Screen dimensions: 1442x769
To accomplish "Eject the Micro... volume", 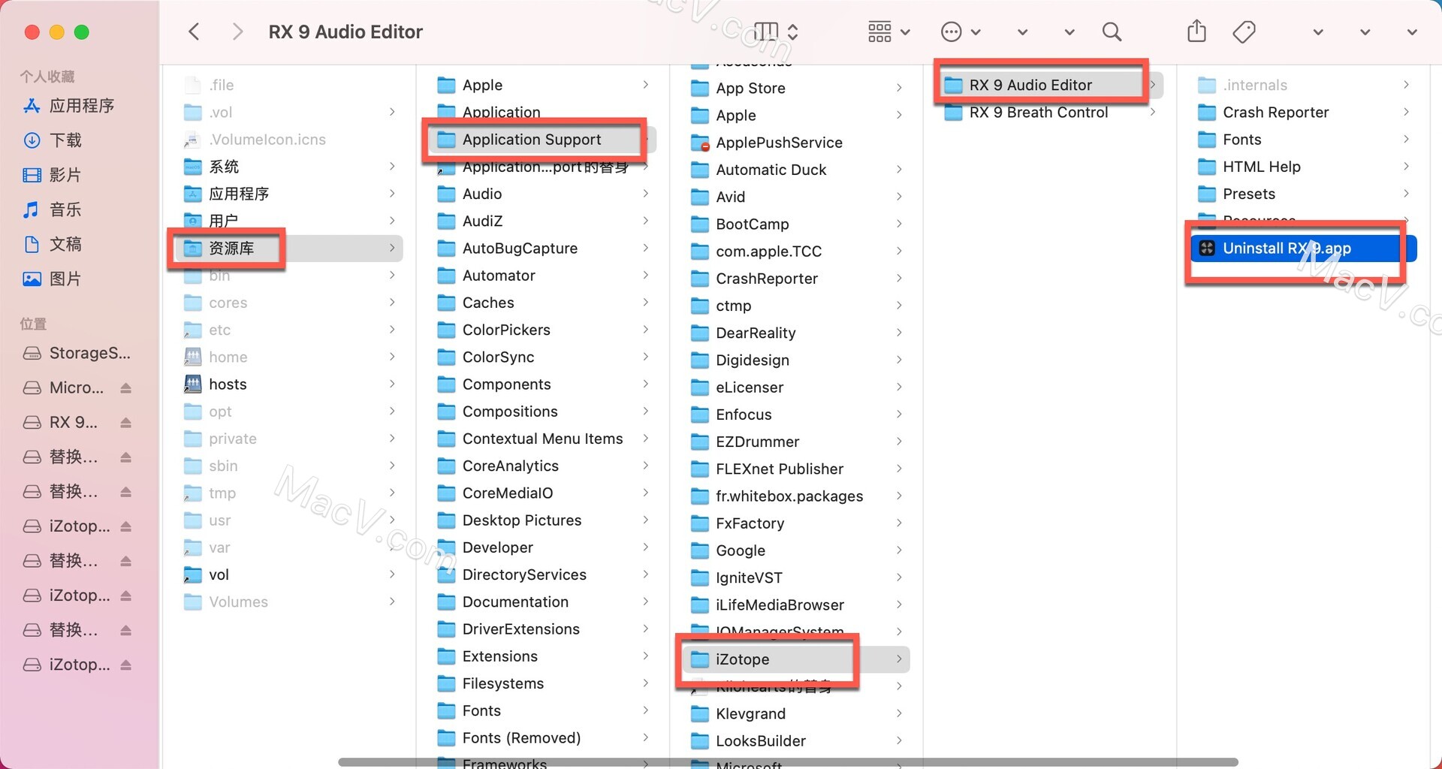I will click(x=125, y=388).
